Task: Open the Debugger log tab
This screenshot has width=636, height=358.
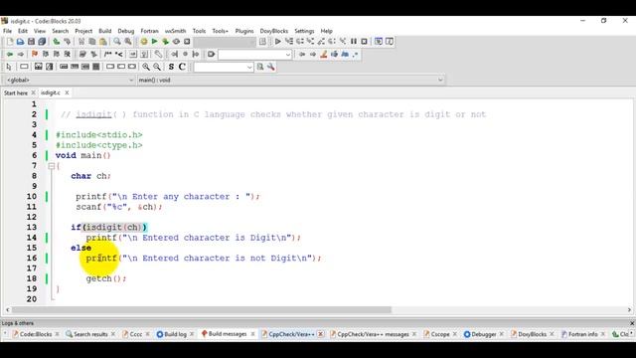Action: click(484, 334)
